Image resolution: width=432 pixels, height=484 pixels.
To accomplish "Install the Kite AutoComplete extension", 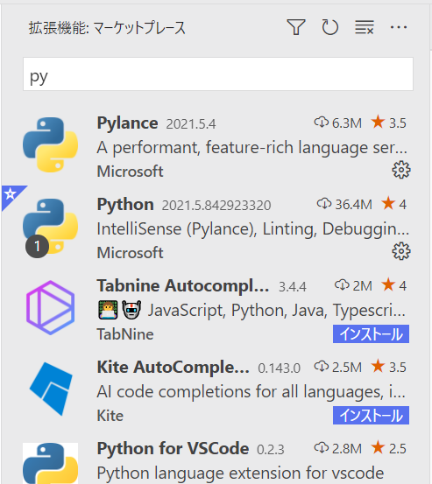I will click(371, 415).
